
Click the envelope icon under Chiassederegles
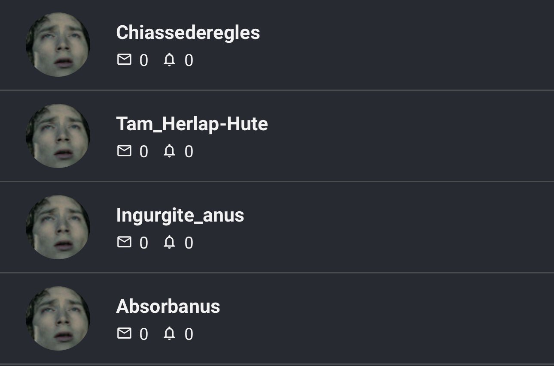[124, 60]
